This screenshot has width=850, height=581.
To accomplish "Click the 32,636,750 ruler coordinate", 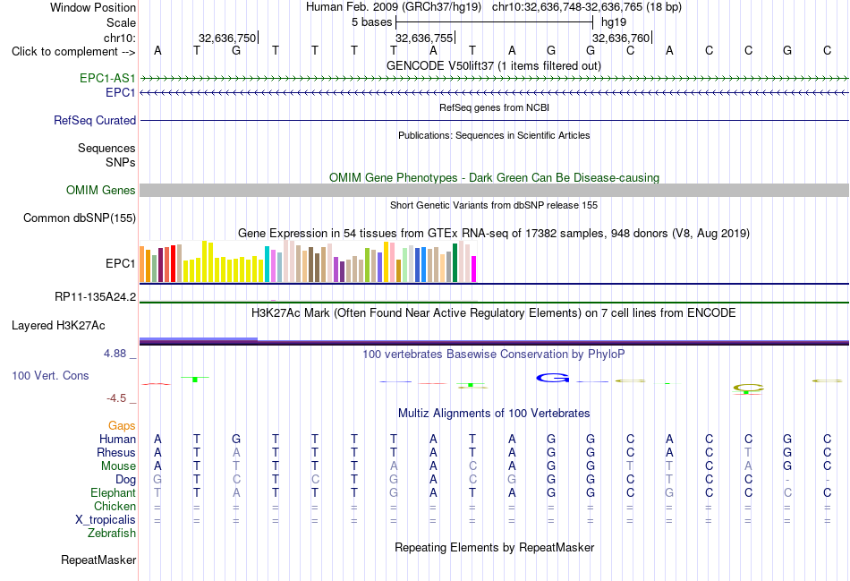I will click(x=226, y=38).
